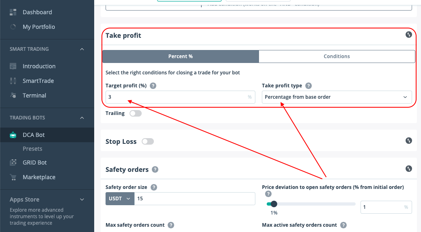The width and height of the screenshot is (421, 232).
Task: Click the GRID Bot icon
Action: (13, 163)
